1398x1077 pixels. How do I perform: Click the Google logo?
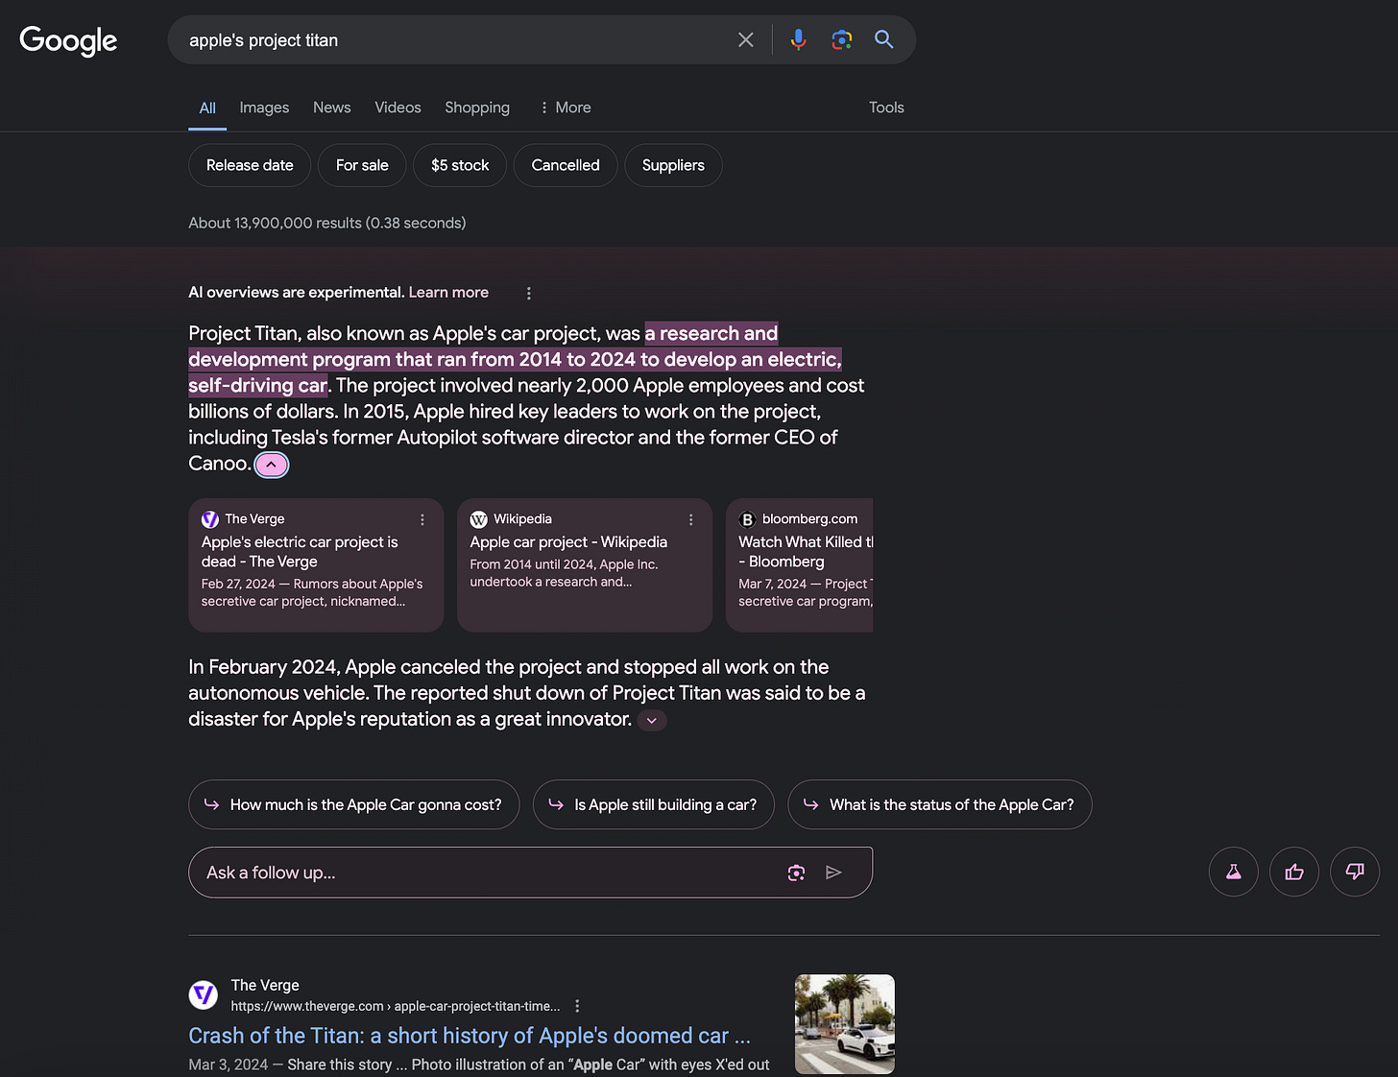(x=68, y=40)
